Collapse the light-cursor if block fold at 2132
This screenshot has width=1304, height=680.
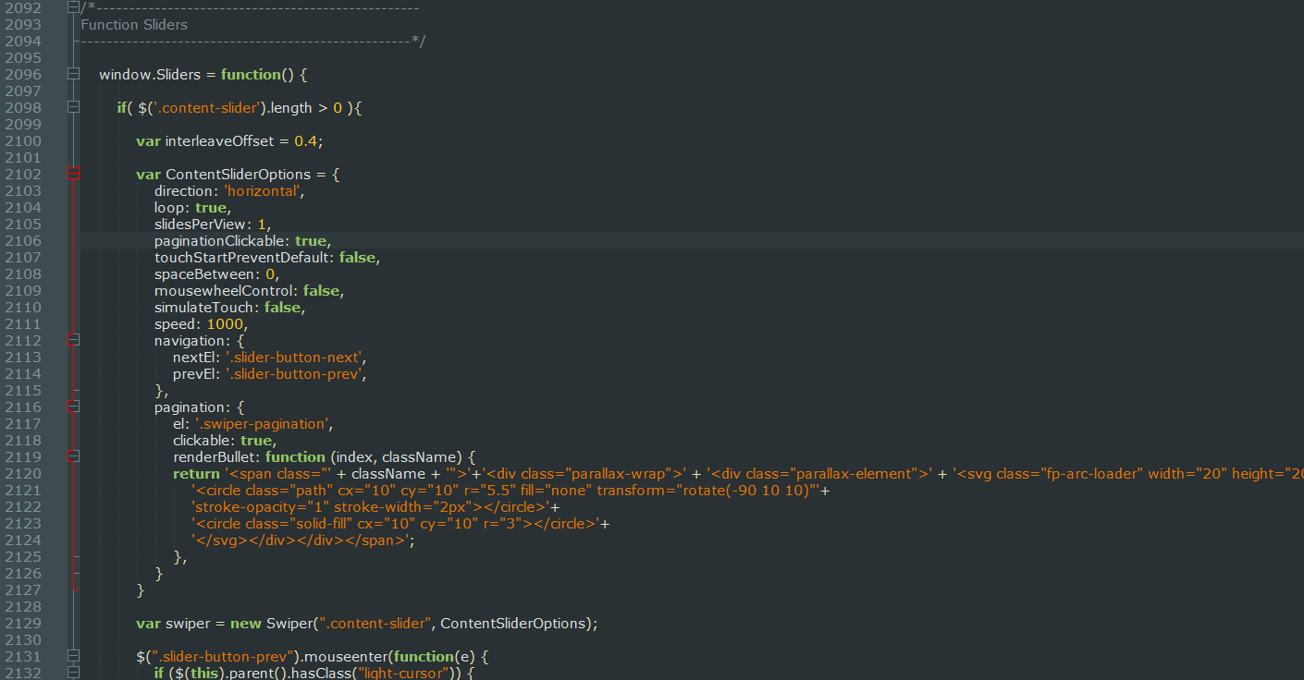click(74, 674)
